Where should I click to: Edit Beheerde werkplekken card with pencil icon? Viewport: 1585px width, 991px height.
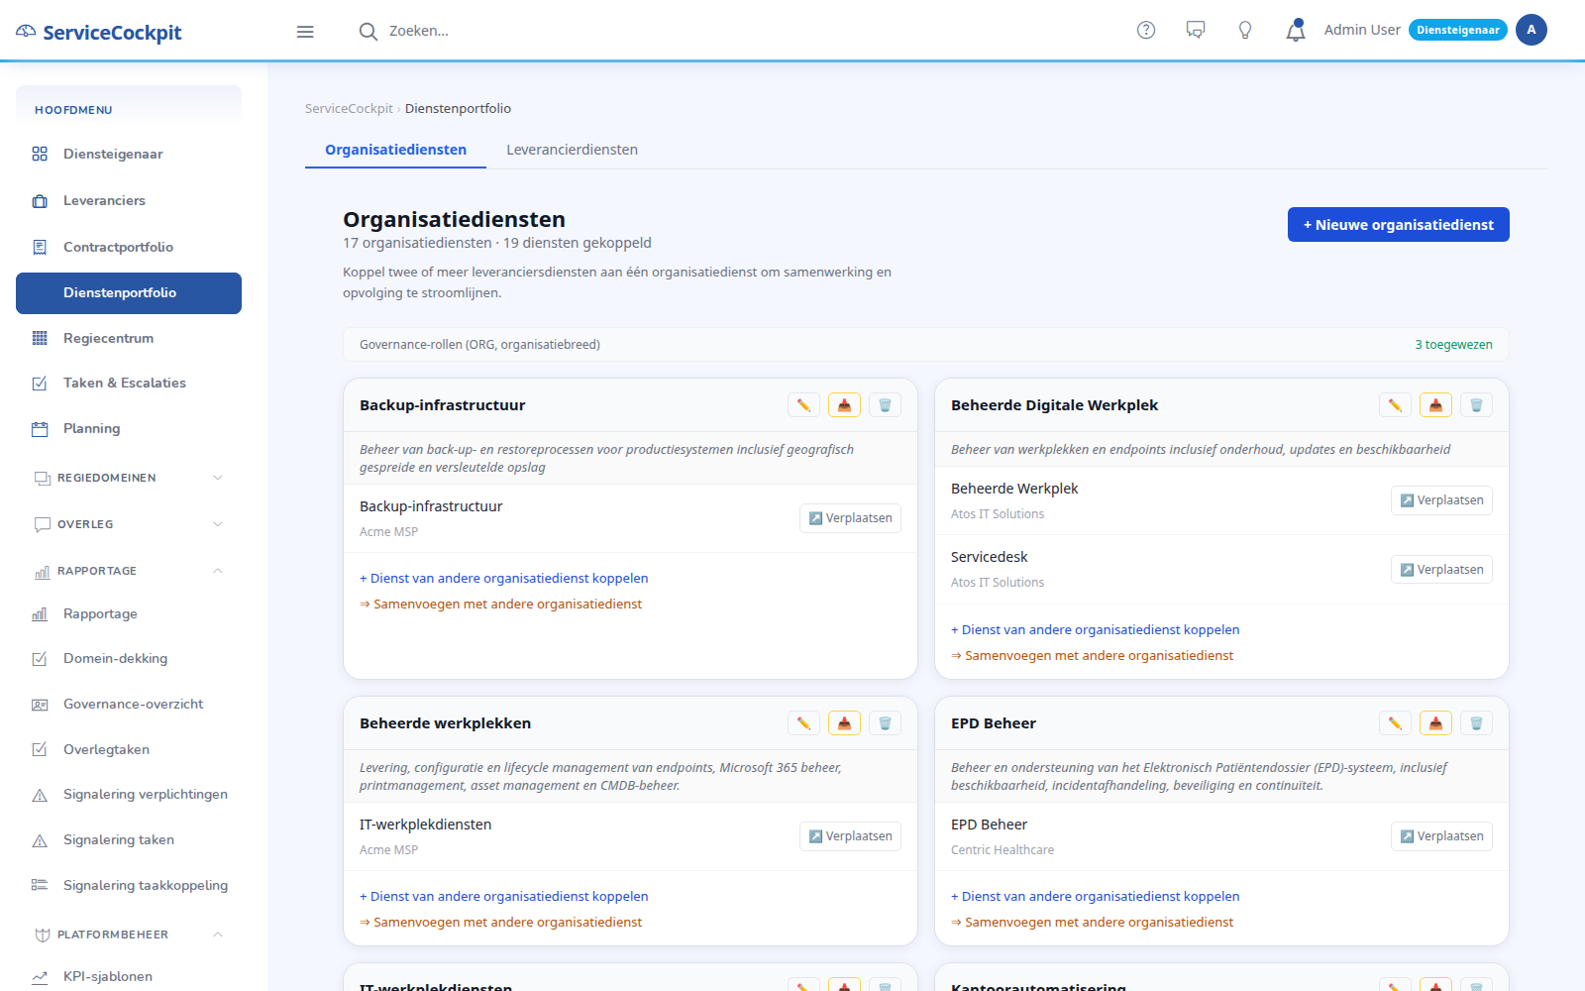pyautogui.click(x=803, y=723)
